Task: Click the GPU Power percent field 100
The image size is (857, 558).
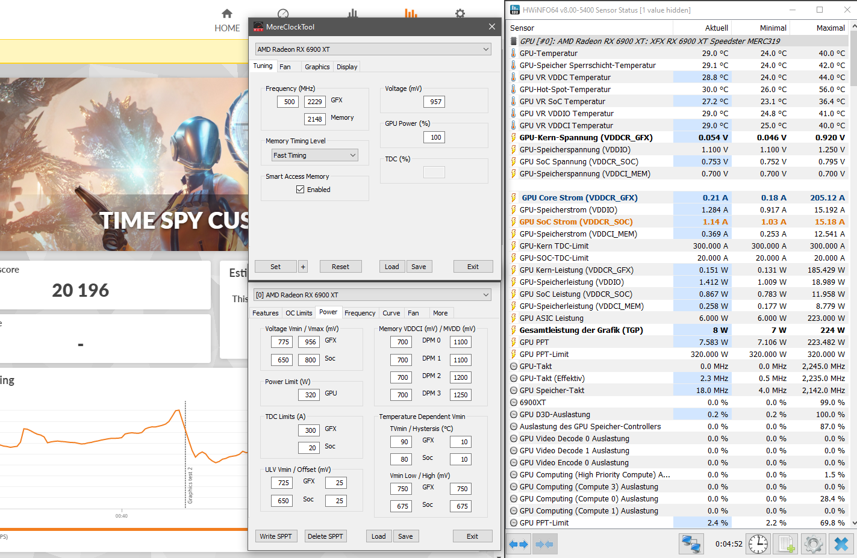Action: point(435,137)
